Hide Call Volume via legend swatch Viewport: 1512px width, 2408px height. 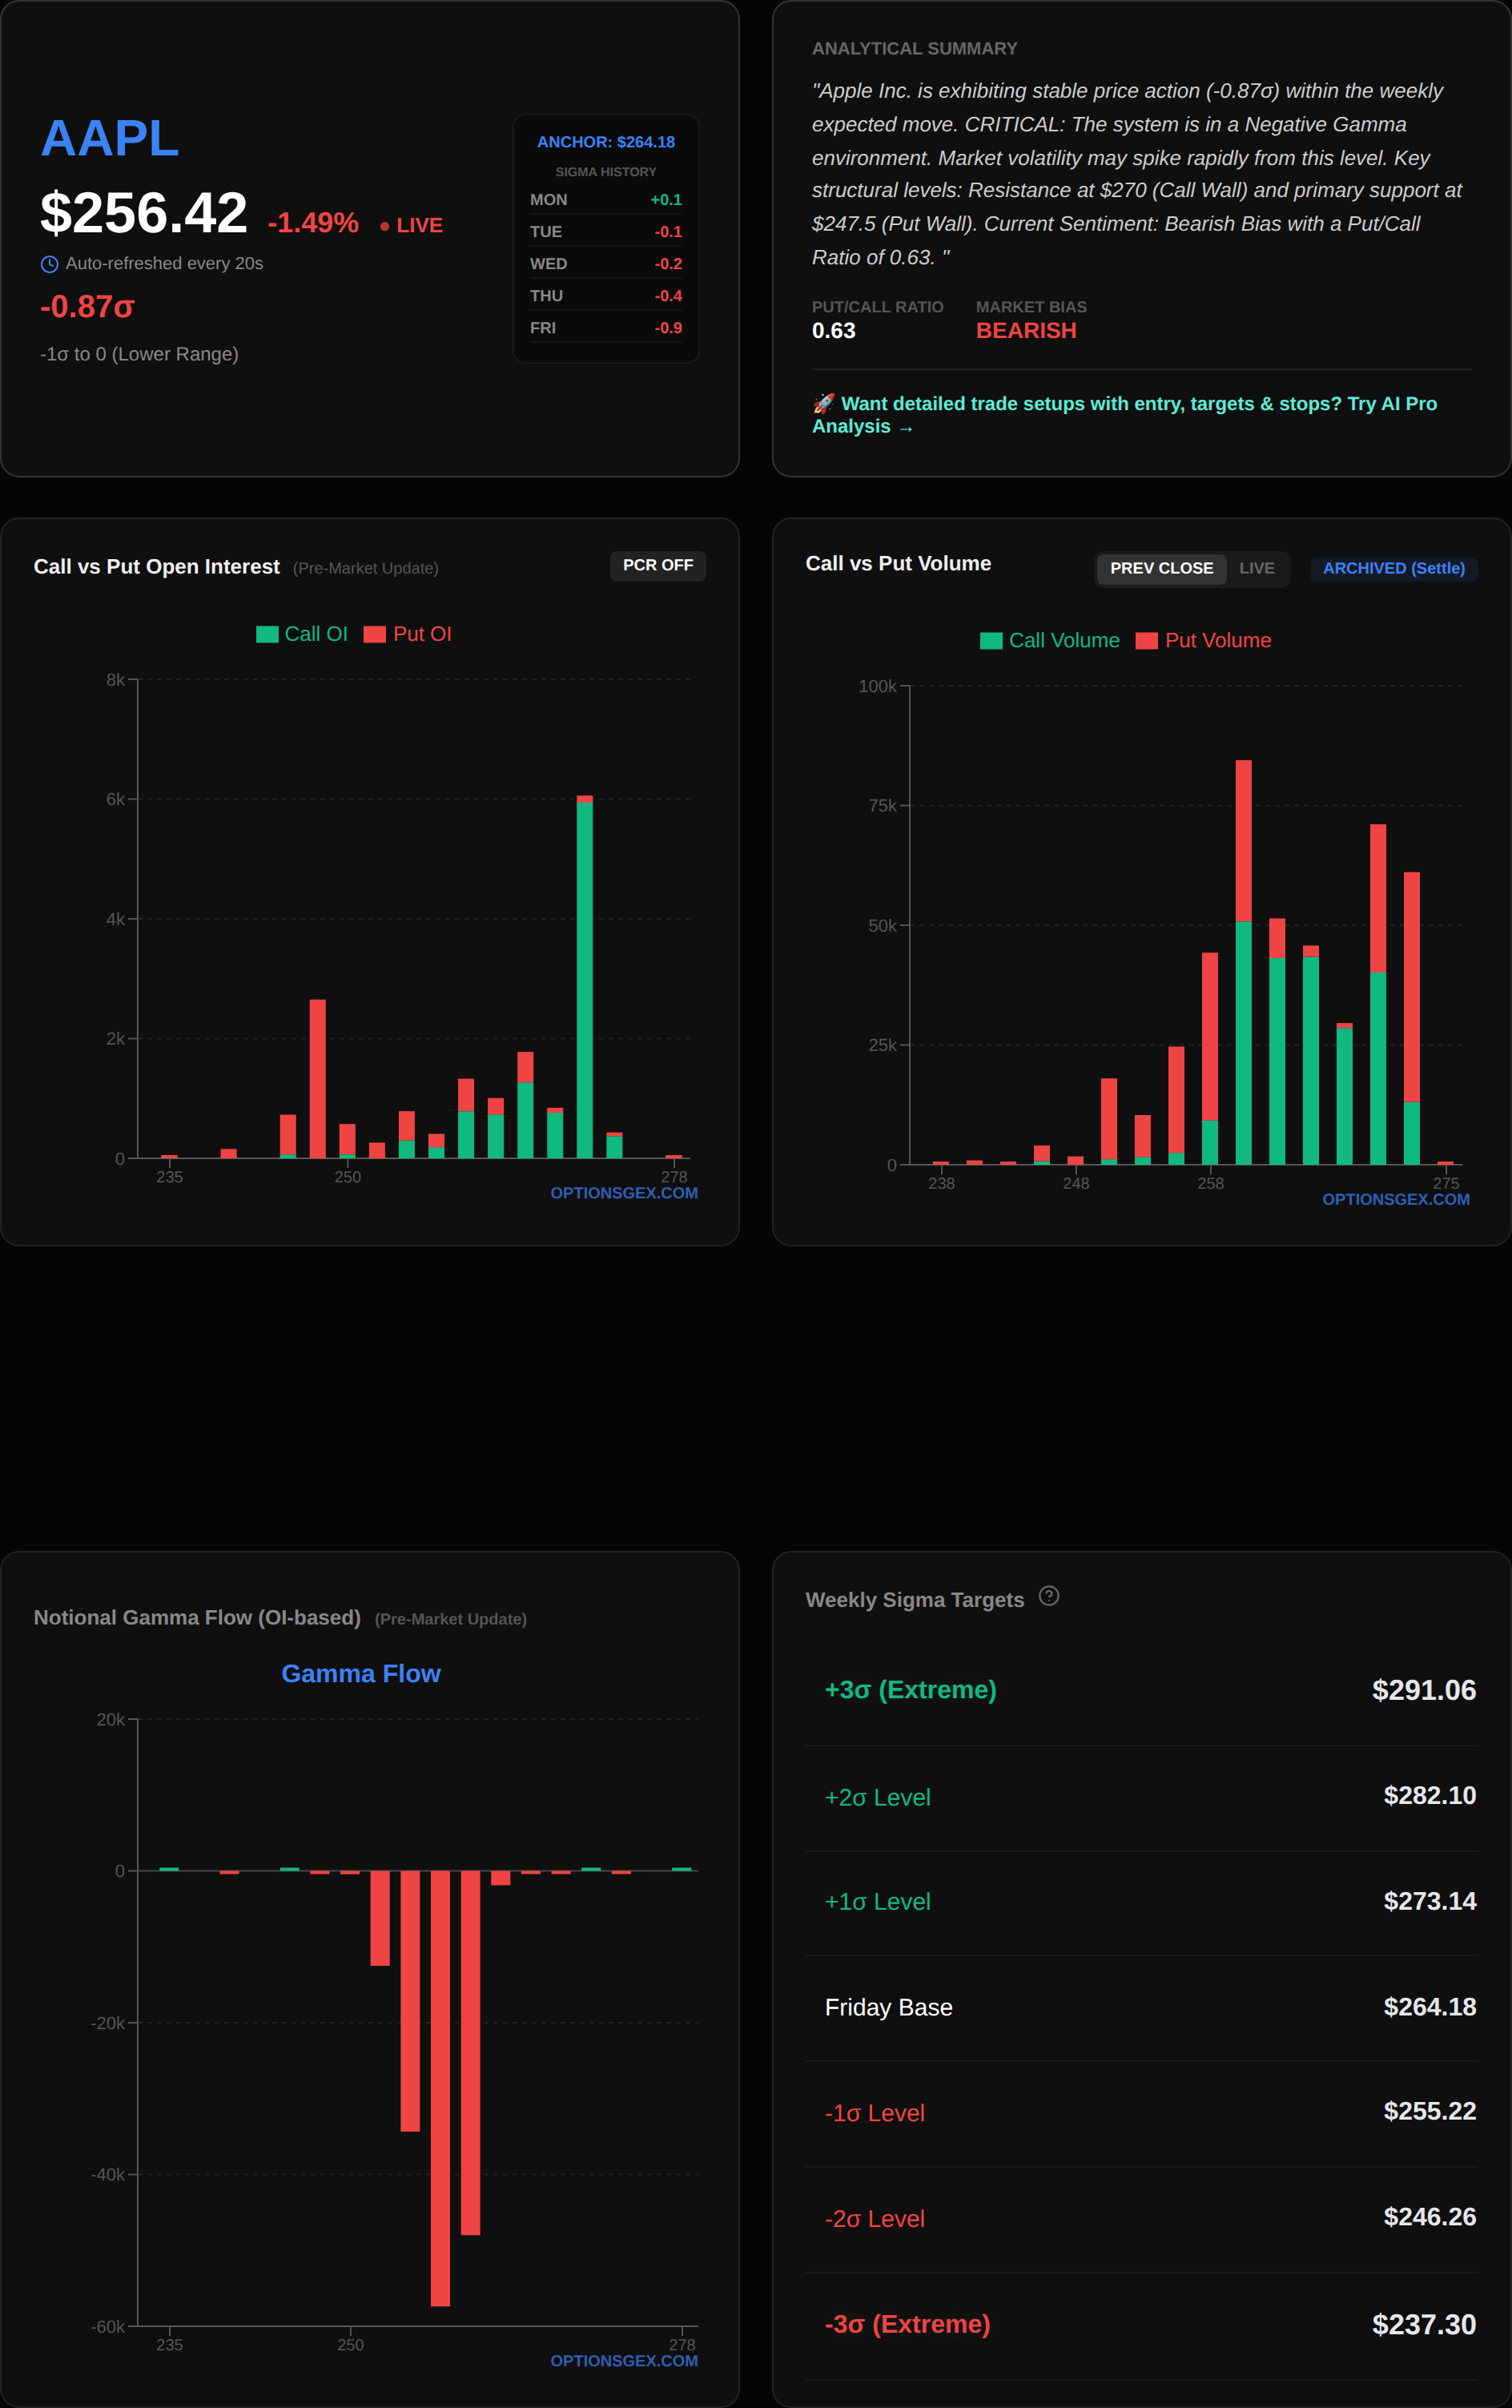990,641
